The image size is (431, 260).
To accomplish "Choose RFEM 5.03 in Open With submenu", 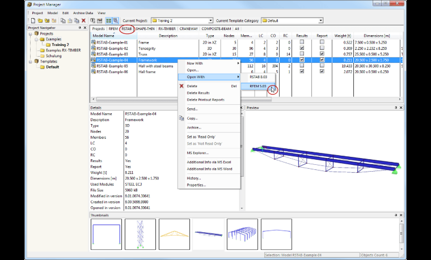I will click(258, 86).
